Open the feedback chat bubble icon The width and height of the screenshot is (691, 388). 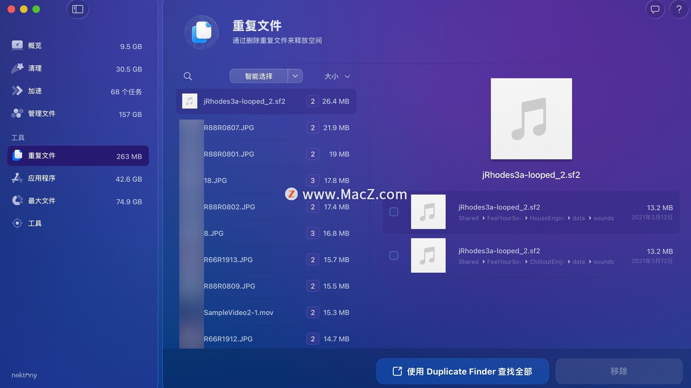[x=655, y=9]
